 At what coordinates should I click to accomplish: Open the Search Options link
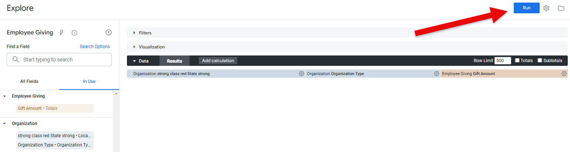95,47
